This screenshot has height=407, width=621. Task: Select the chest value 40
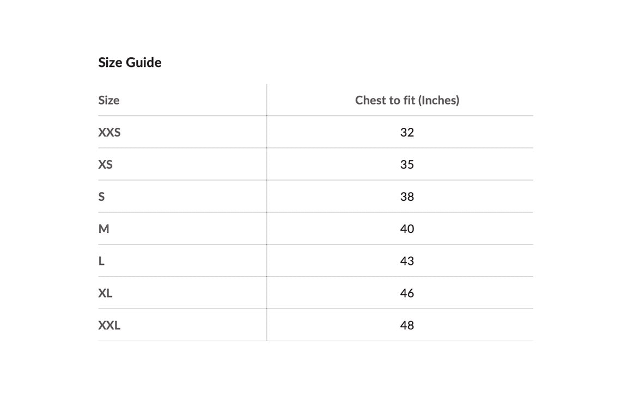click(x=407, y=229)
